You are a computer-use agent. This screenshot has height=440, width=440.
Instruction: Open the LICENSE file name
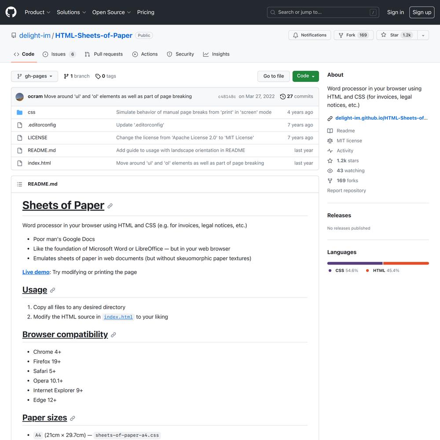[37, 138]
